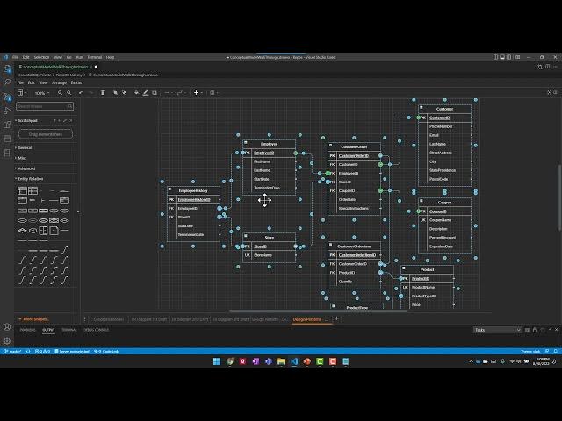
Task: Open the view layout dropdown in draw.io toolbar
Action: pyautogui.click(x=22, y=93)
